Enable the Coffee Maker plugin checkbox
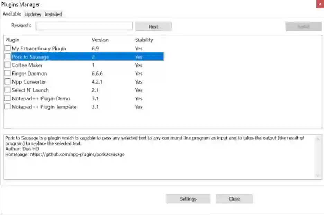 tap(8, 65)
